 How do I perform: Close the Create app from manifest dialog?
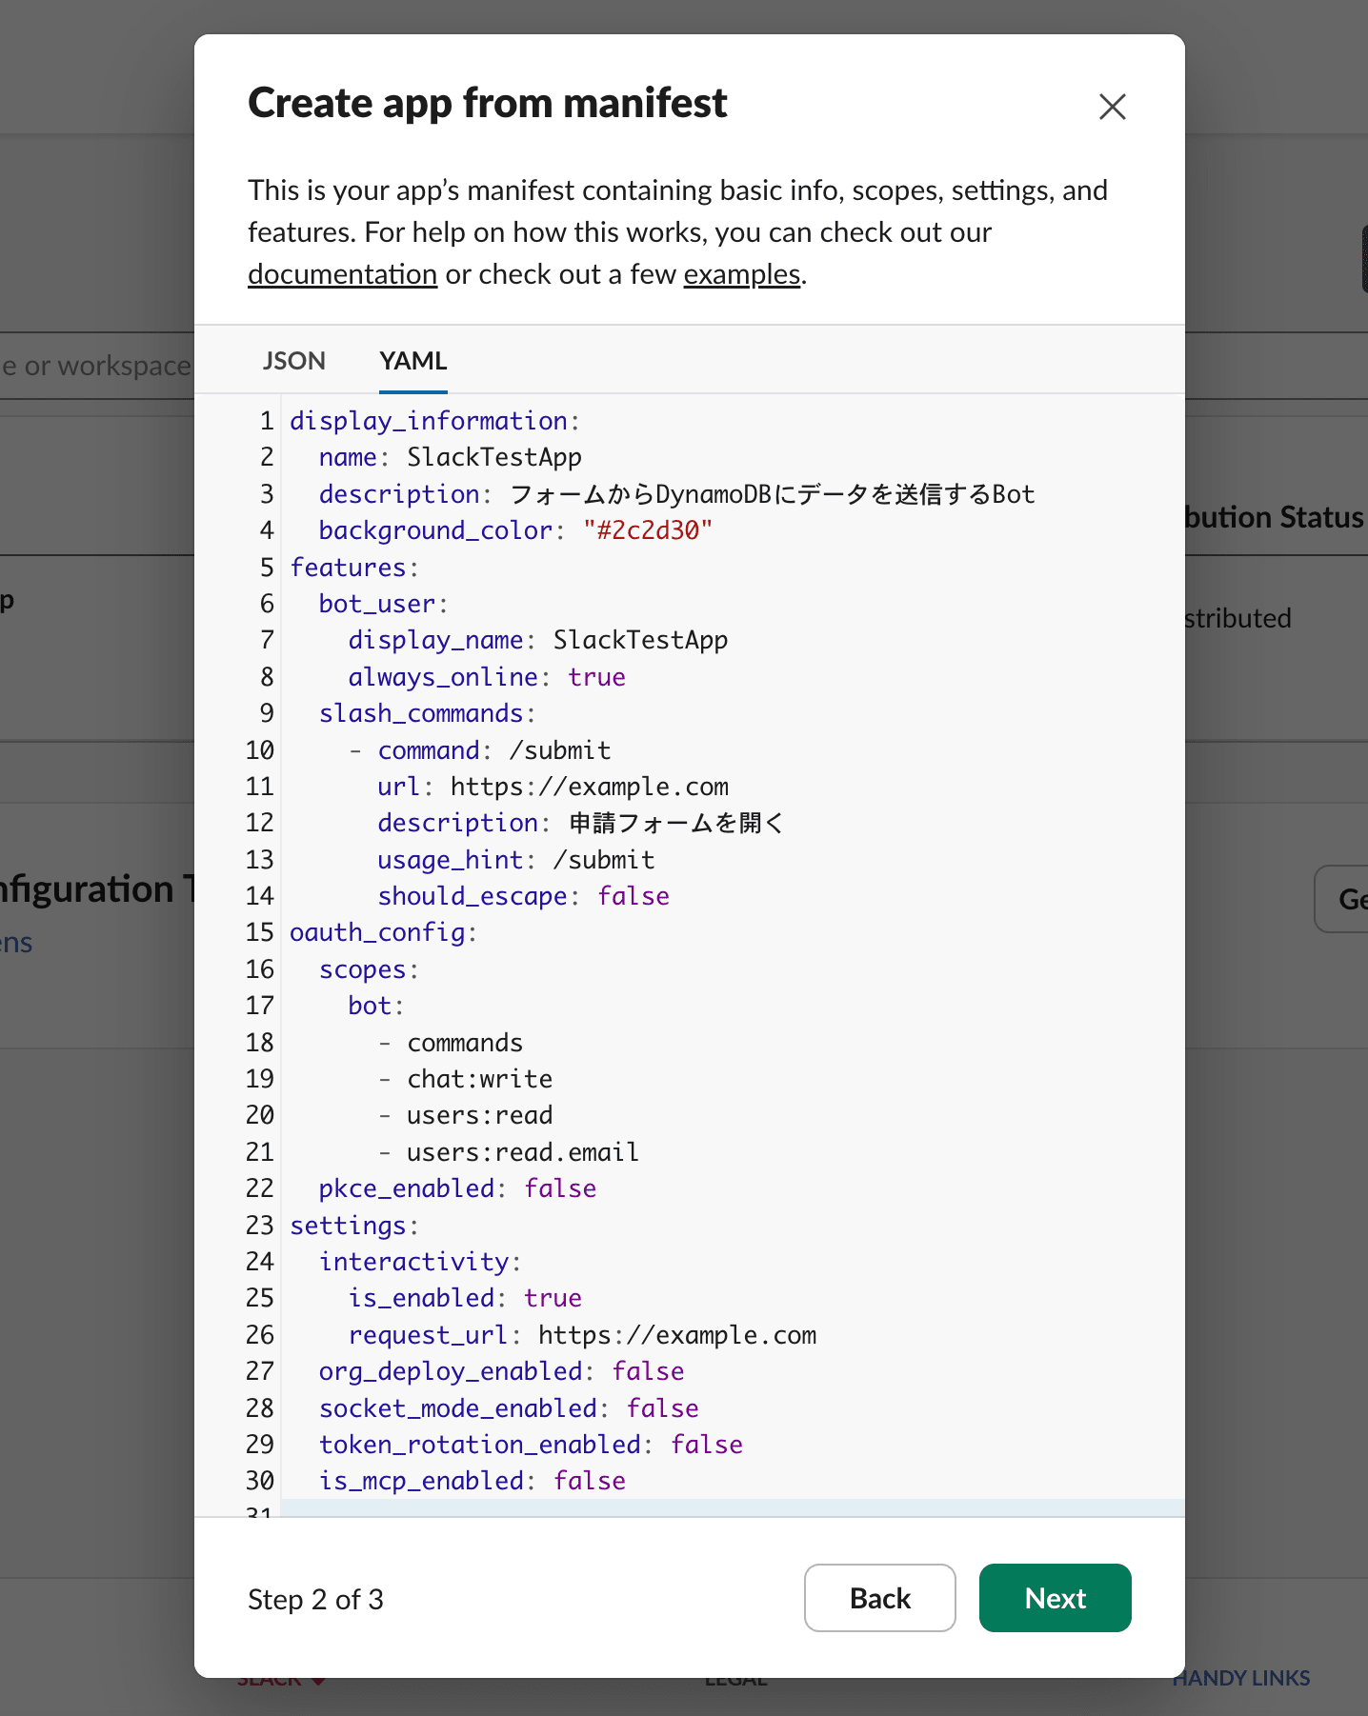(1112, 107)
